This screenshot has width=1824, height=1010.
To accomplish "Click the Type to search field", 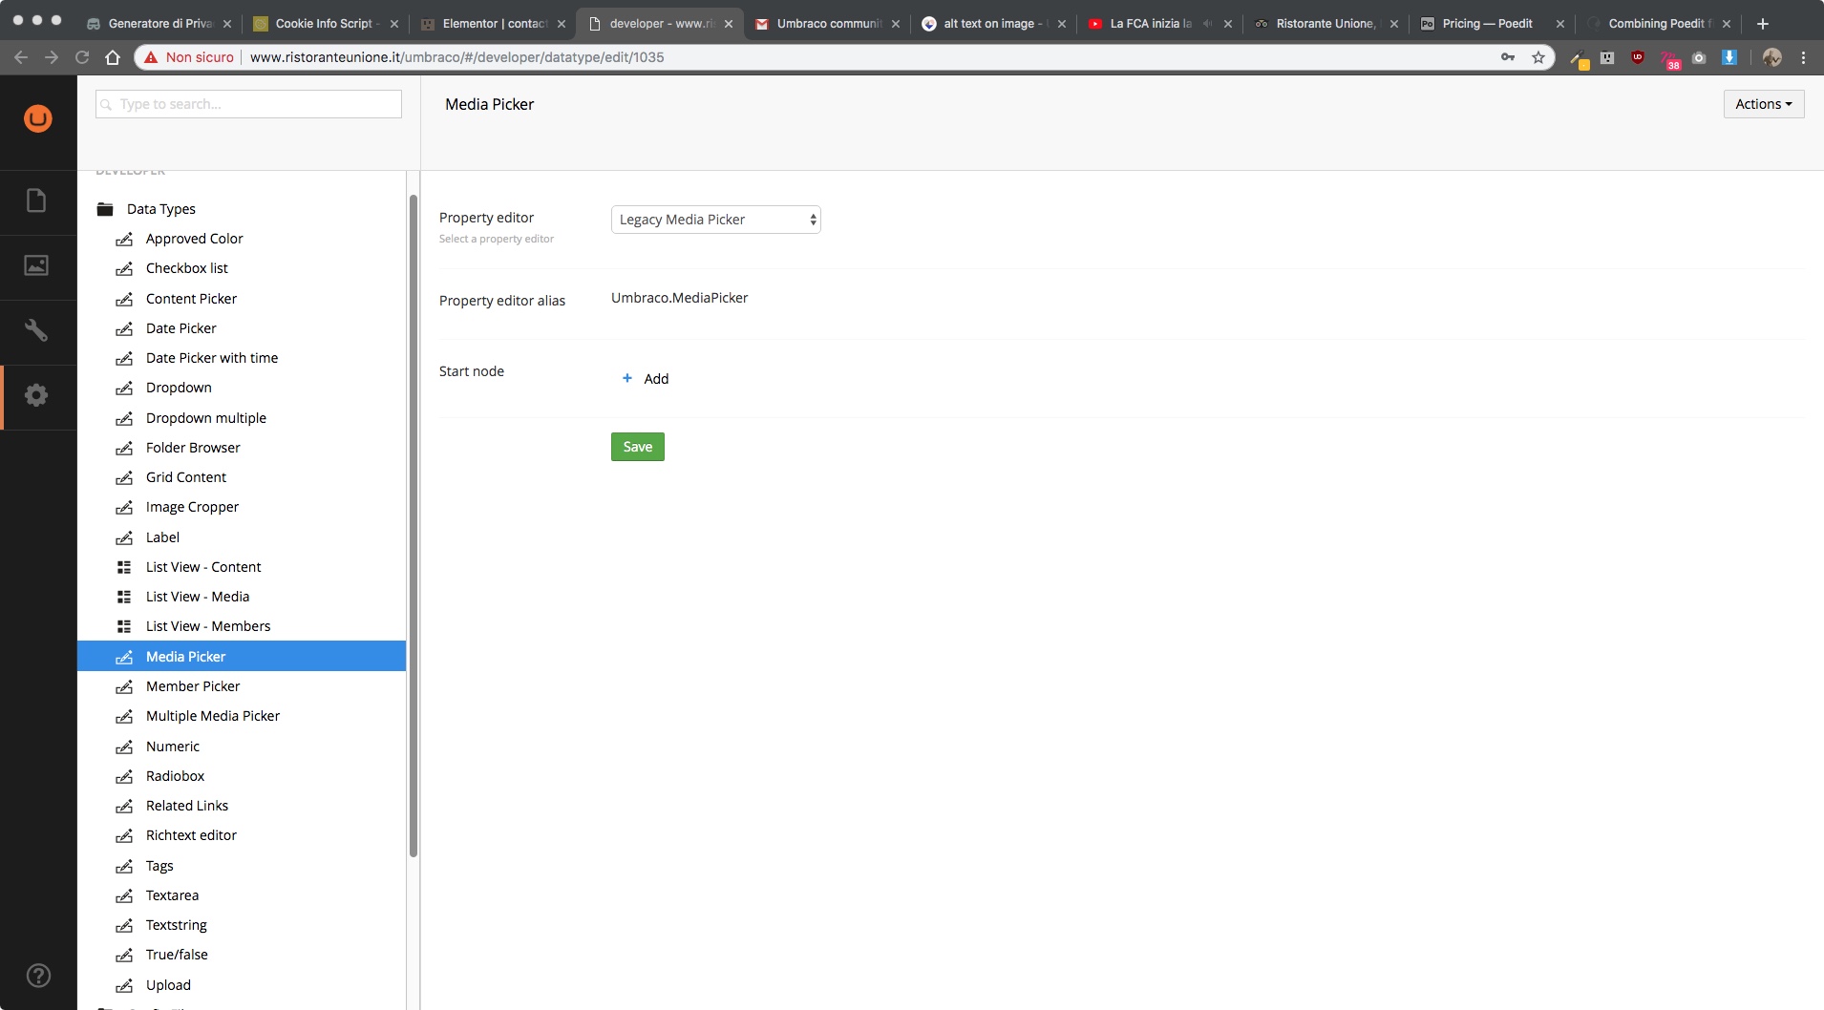I will [x=248, y=104].
